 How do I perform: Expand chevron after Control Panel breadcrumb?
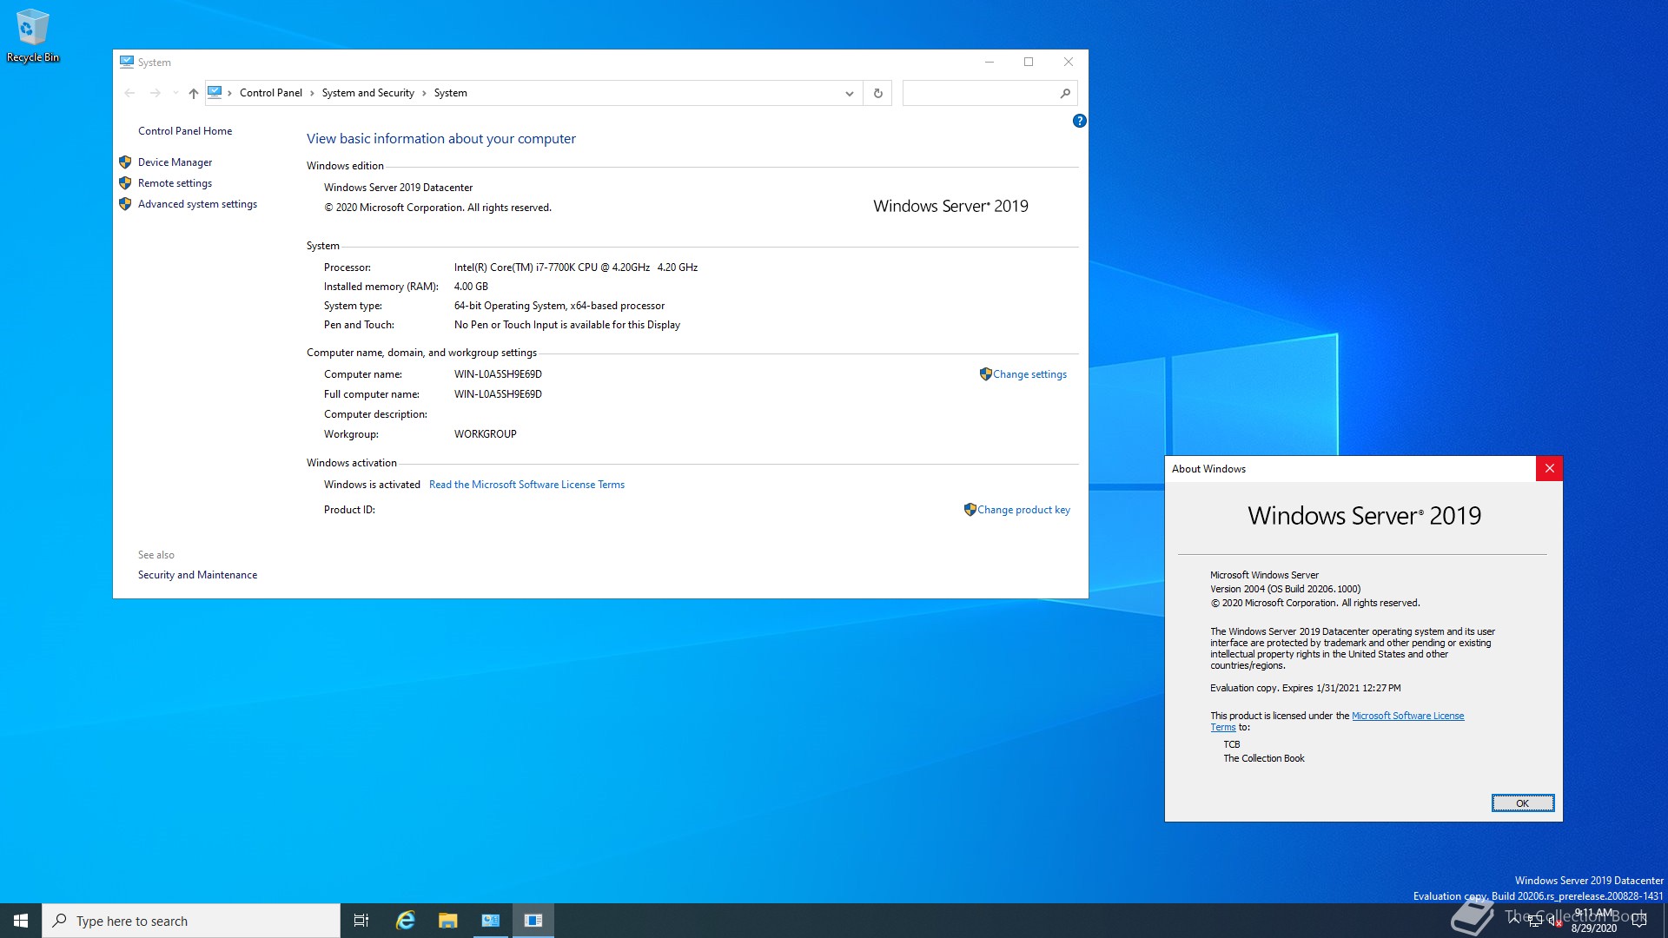312,93
